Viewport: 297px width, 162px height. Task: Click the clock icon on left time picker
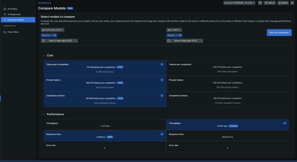coord(44,41)
